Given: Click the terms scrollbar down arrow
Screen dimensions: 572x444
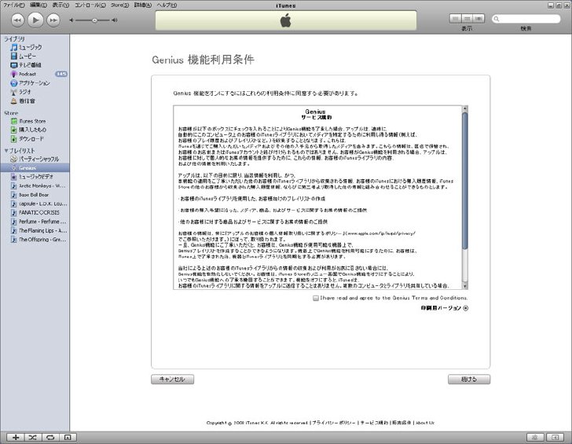Looking at the screenshot, I should (x=465, y=286).
